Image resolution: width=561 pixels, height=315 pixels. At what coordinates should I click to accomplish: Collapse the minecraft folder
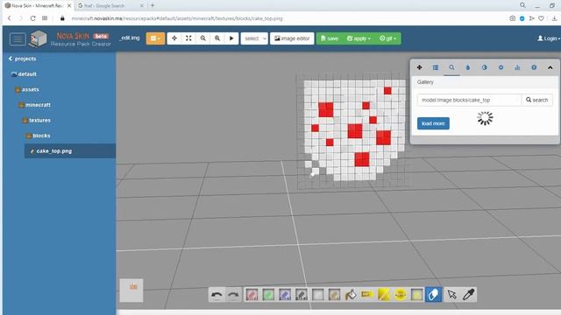pos(34,105)
